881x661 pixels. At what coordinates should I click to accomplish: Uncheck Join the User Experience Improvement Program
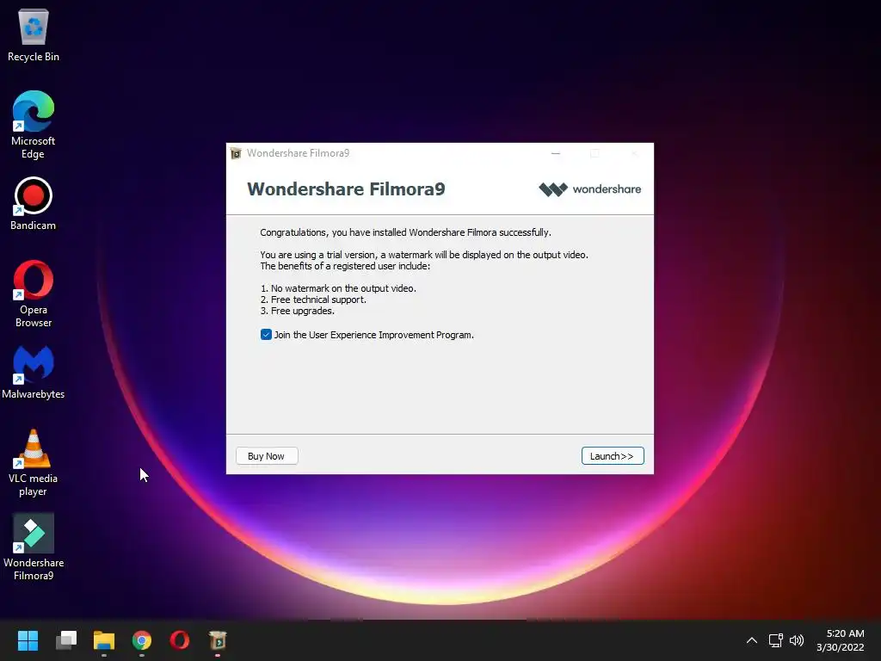(x=267, y=335)
